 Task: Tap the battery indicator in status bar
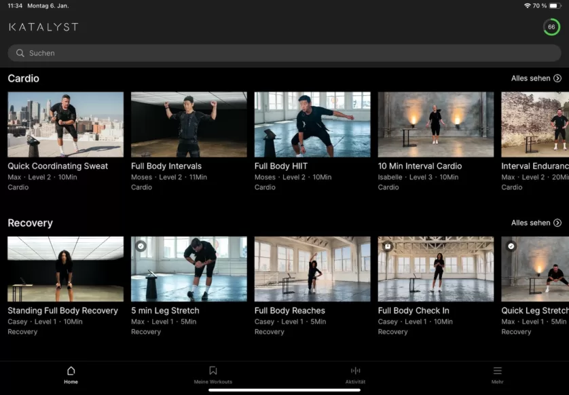point(555,5)
